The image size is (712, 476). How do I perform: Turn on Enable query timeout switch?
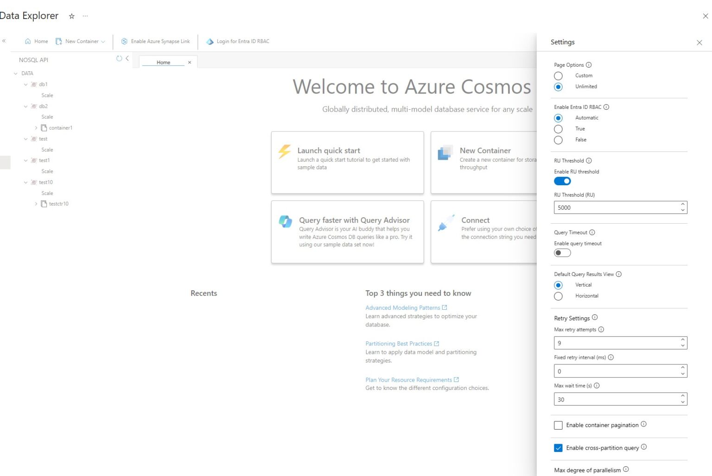[x=562, y=253]
